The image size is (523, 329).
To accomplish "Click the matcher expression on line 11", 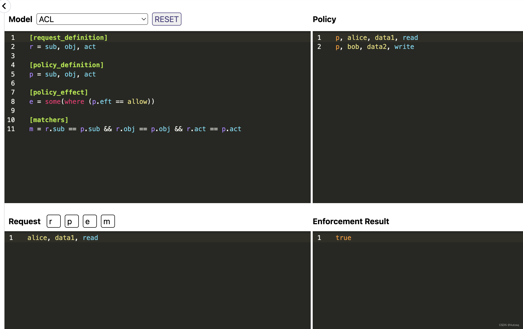I will point(135,129).
